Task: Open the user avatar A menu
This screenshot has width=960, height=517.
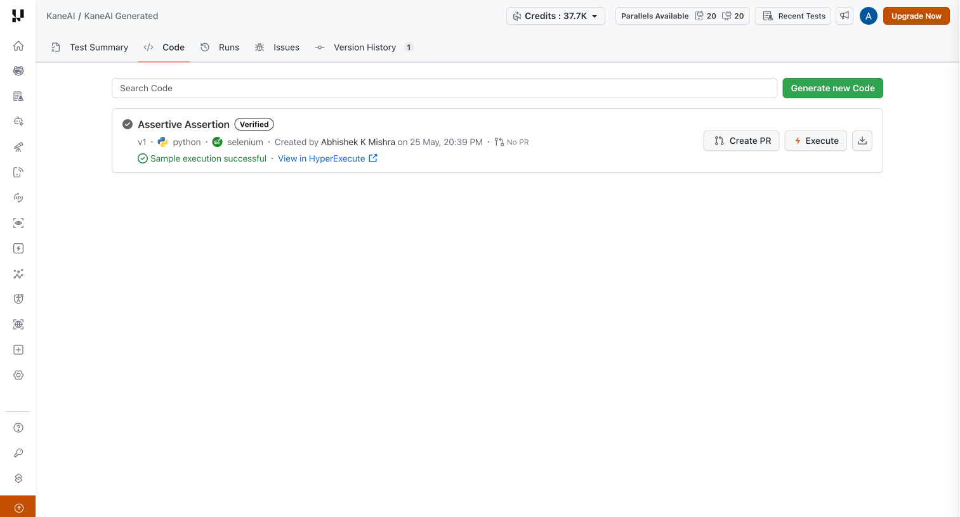Action: tap(869, 16)
